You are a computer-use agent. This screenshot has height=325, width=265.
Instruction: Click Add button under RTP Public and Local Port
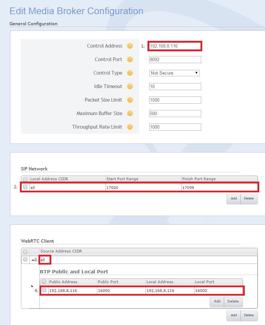[x=217, y=301]
